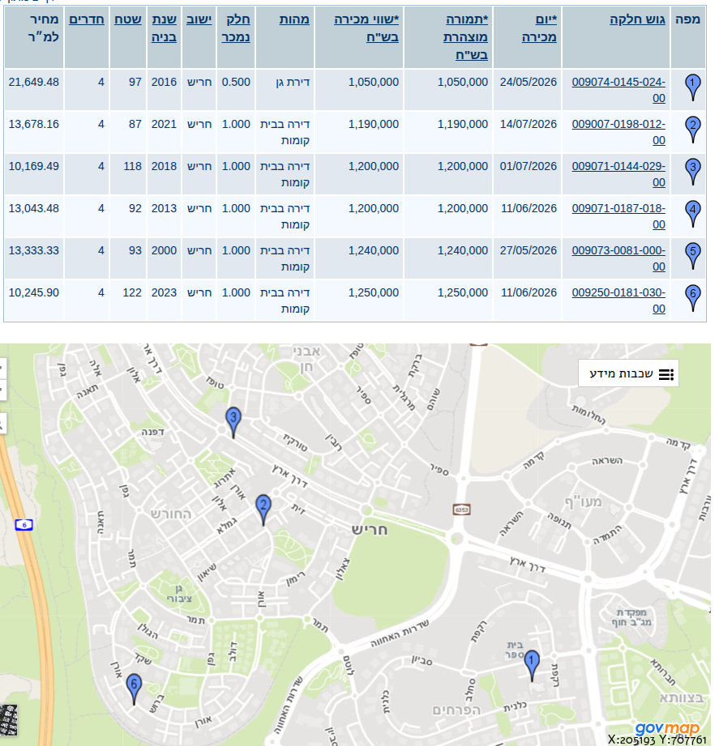
Task: Click table pin icon number 3
Action: (x=693, y=172)
